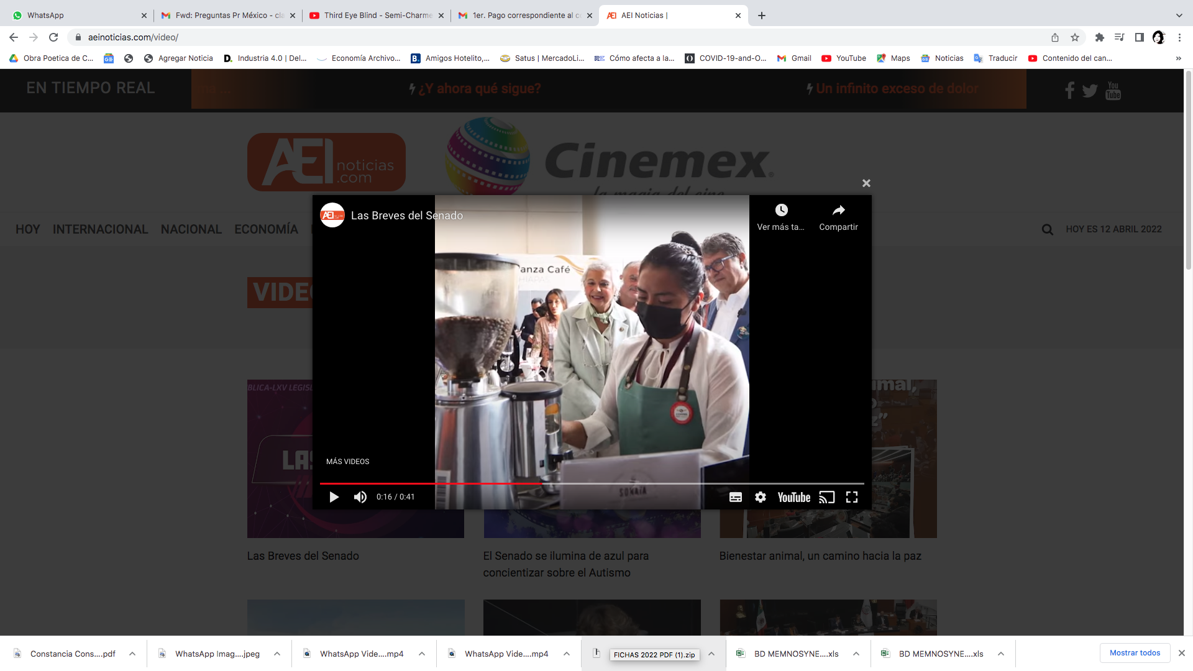Expand hidden bookmarks chevron
Screen dimensions: 1193x671
pyautogui.click(x=1178, y=58)
